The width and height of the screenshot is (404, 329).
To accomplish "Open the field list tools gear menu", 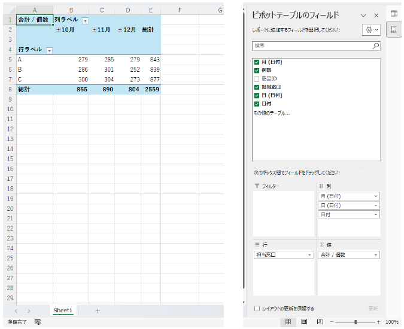I will 371,30.
